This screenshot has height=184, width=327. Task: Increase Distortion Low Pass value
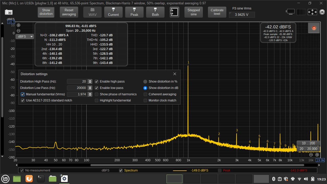pyautogui.click(x=90, y=87)
